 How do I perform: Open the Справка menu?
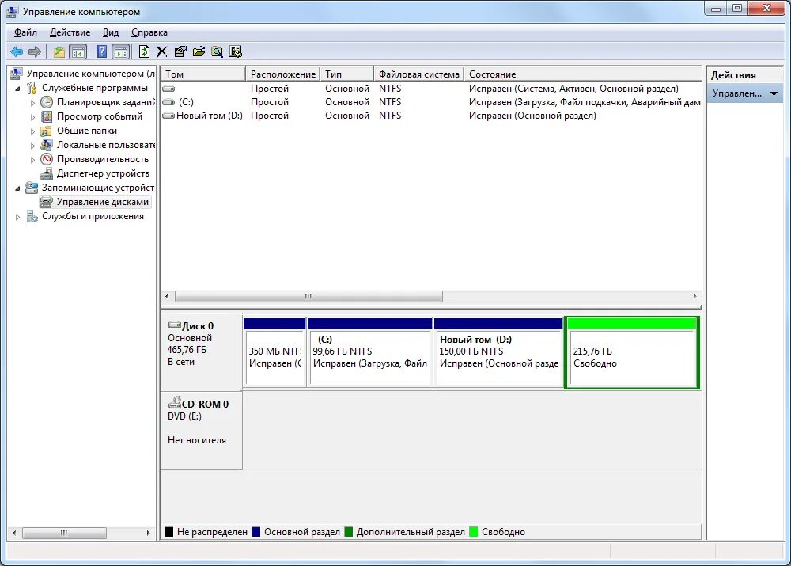[x=149, y=32]
